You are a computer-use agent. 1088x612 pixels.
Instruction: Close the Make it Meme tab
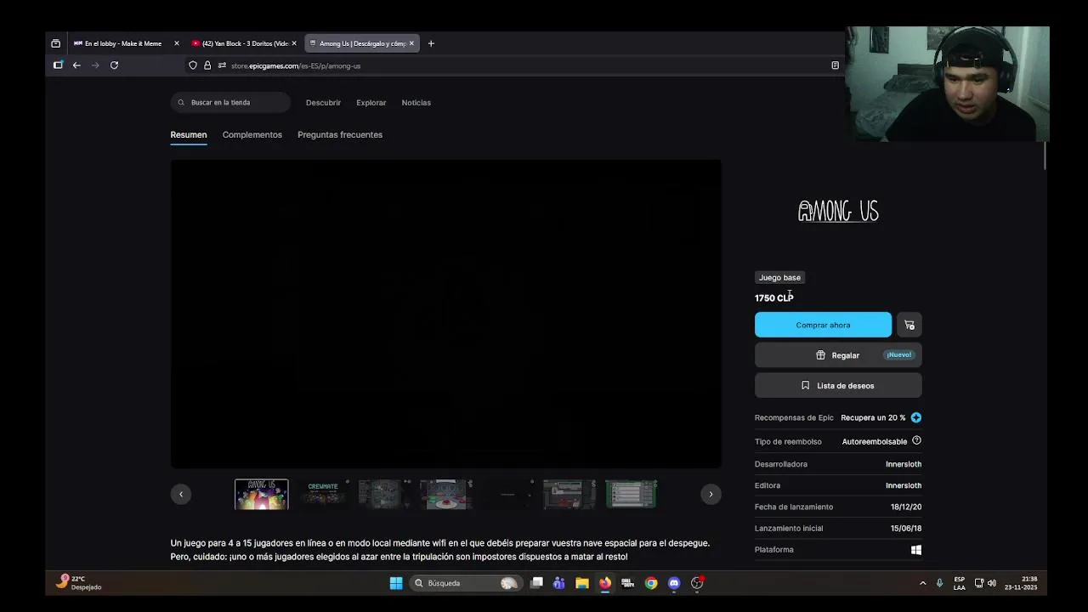tap(177, 43)
